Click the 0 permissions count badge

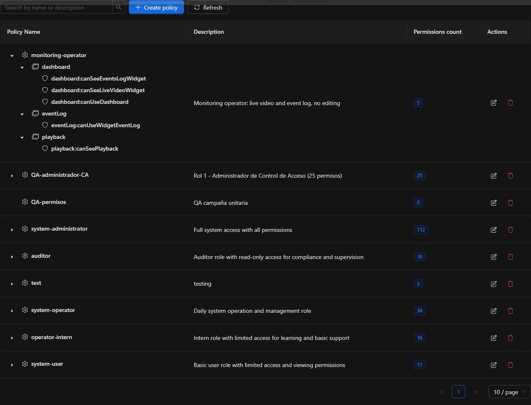[x=418, y=202]
